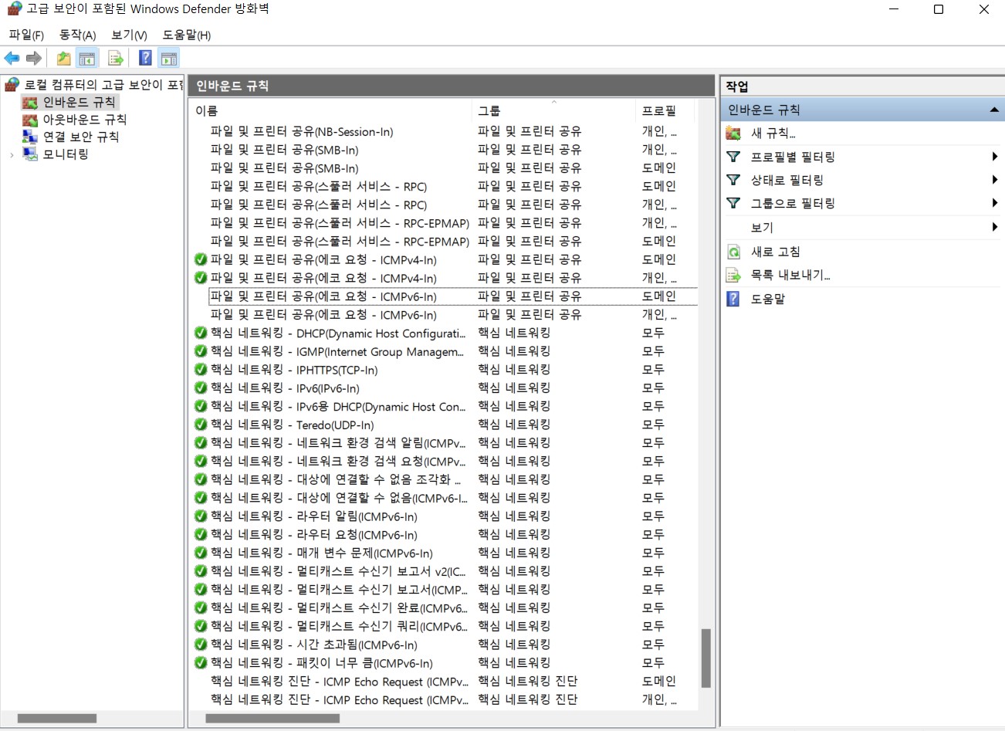1005x731 pixels.
Task: Click the blue Help toolbar icon
Action: pos(145,58)
